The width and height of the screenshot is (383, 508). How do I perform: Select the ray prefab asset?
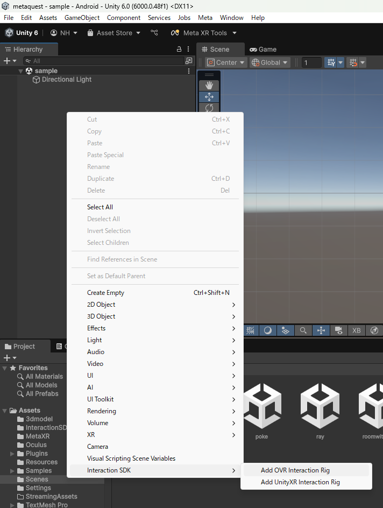click(320, 411)
